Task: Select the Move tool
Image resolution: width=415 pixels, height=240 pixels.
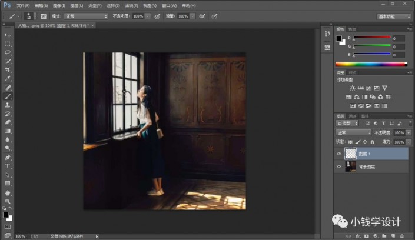Action: (8, 35)
